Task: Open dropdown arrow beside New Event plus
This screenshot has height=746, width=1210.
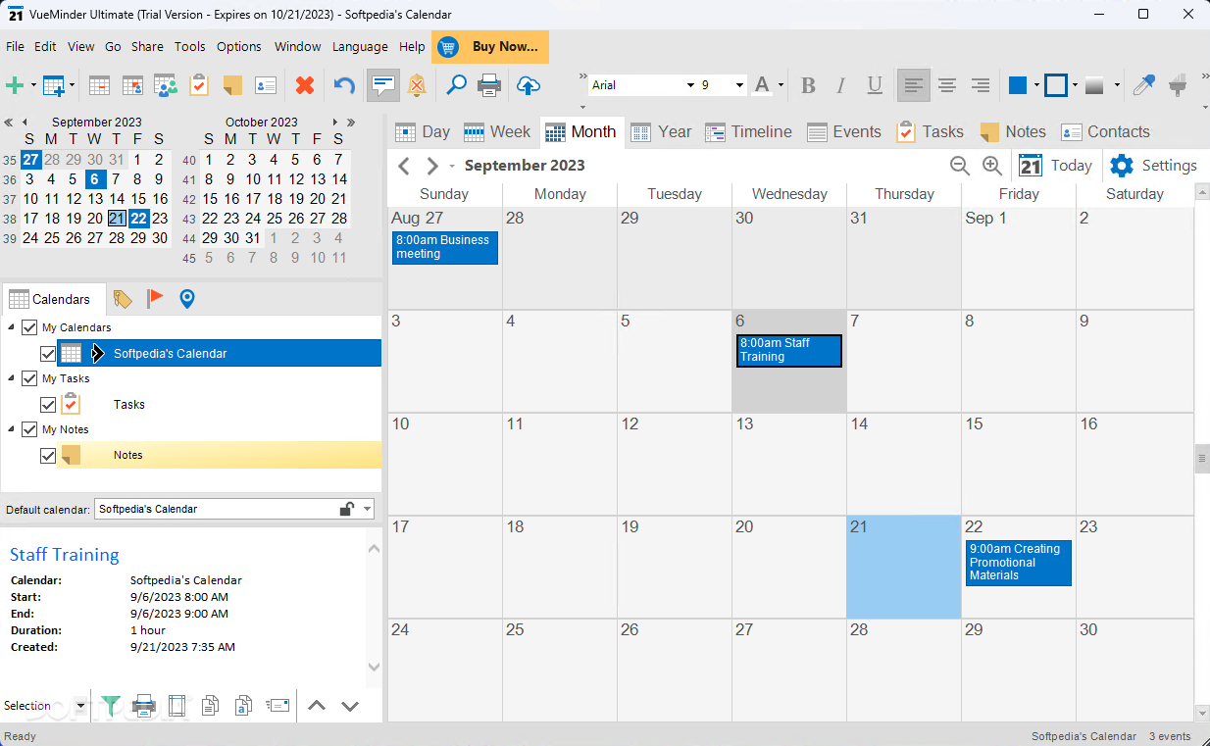Action: pos(33,85)
